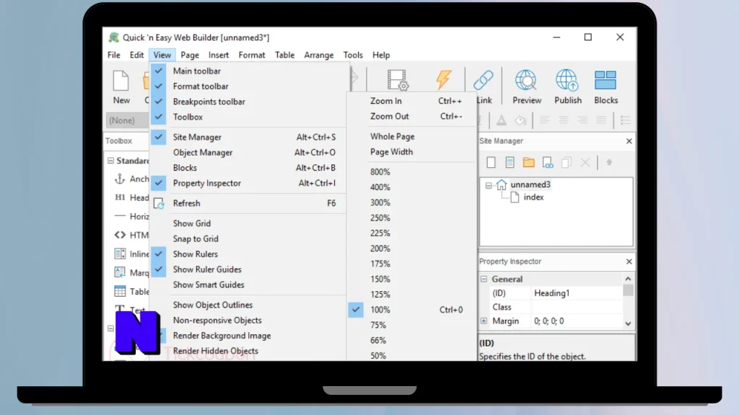
Task: Select 100% zoom level
Action: pyautogui.click(x=411, y=310)
